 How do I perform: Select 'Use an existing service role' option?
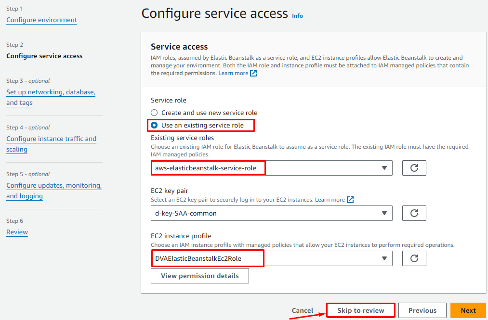pyautogui.click(x=154, y=125)
